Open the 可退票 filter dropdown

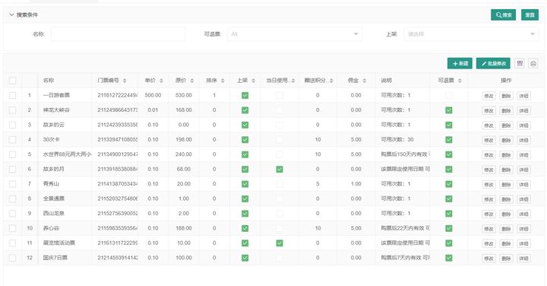[x=295, y=34]
